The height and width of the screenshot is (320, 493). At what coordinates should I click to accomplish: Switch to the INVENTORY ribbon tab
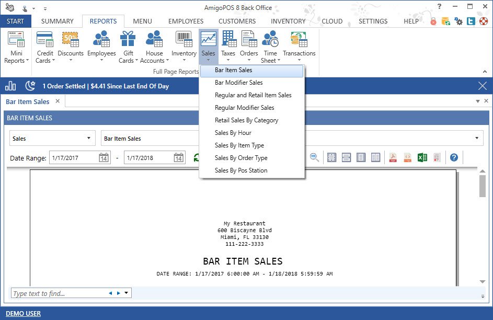(x=288, y=21)
